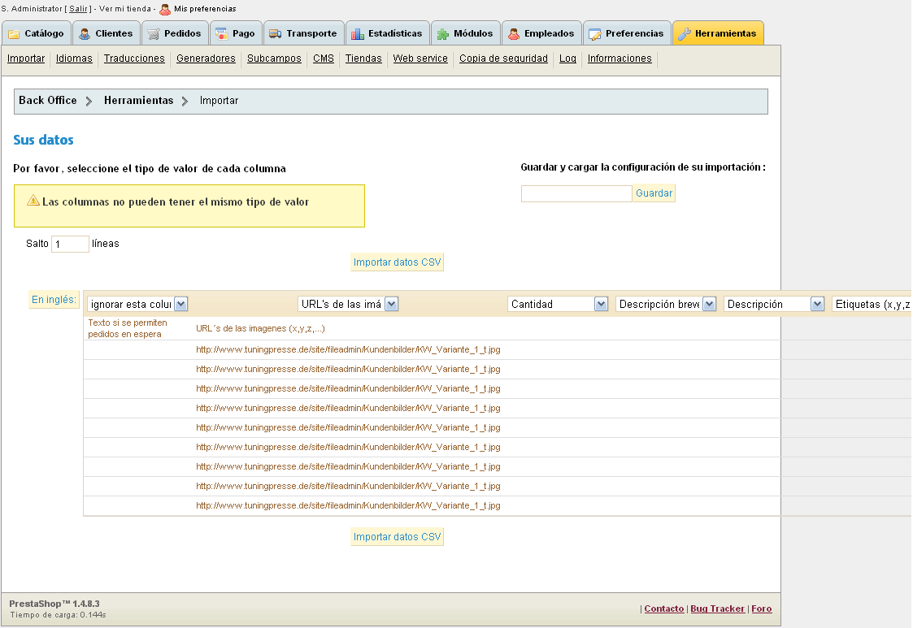Open the Traducciones submenu link
Screen dimensions: 913x628
click(134, 58)
